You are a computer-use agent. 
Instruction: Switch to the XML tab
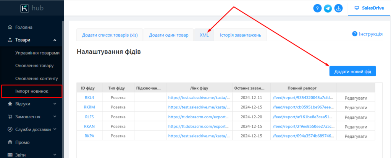(x=204, y=35)
